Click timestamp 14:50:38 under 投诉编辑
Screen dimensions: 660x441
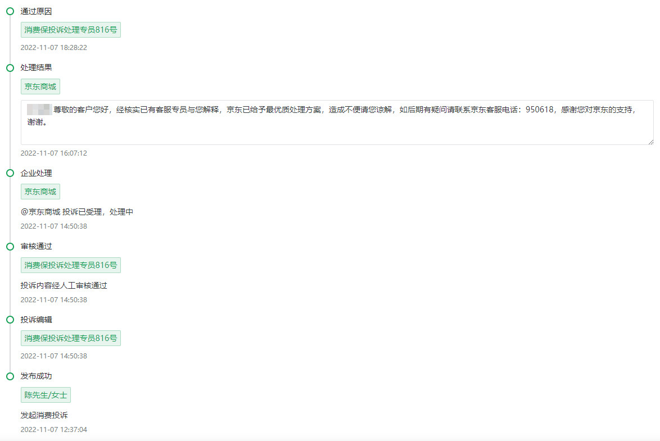coord(54,356)
